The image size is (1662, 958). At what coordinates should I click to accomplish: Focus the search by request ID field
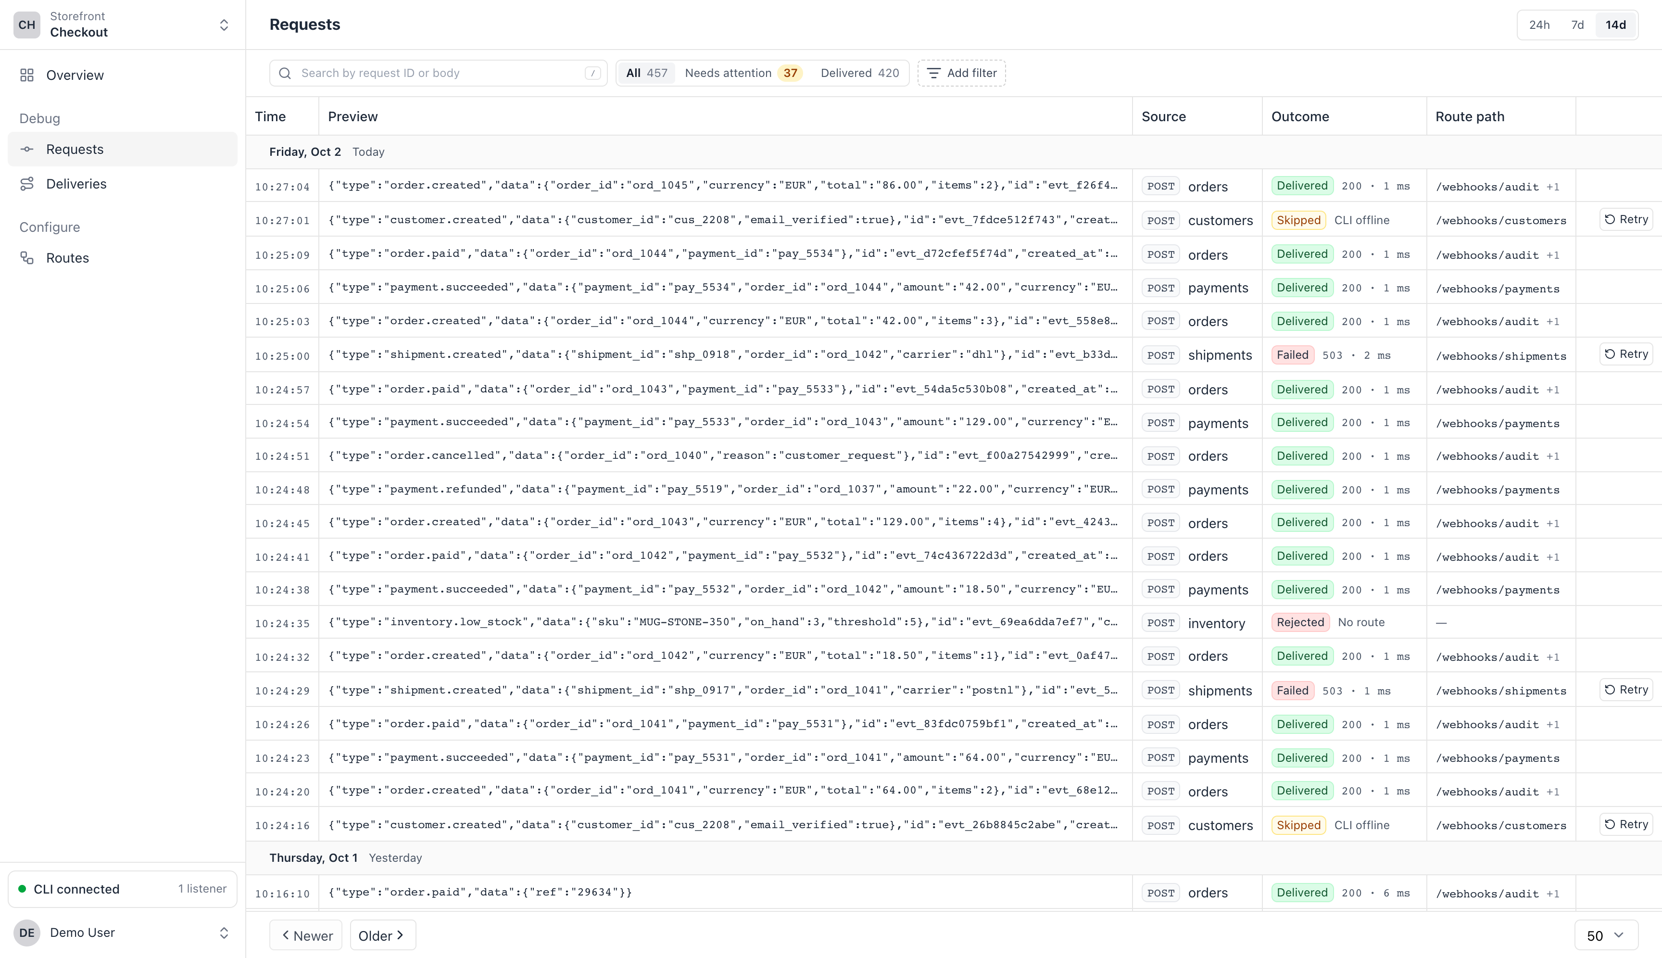(438, 73)
